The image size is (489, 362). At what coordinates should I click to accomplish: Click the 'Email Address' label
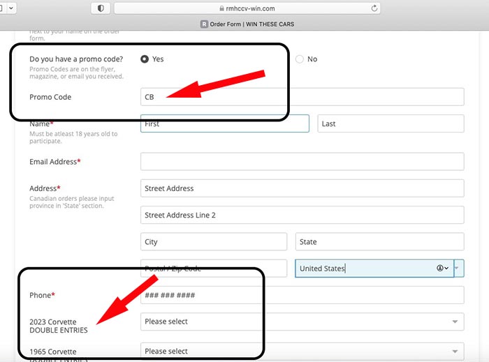click(x=55, y=162)
